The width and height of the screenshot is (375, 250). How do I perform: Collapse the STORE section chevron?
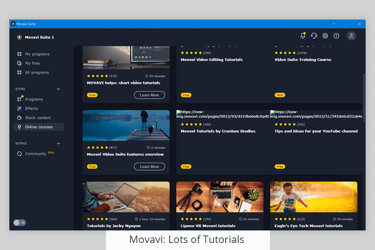58,89
